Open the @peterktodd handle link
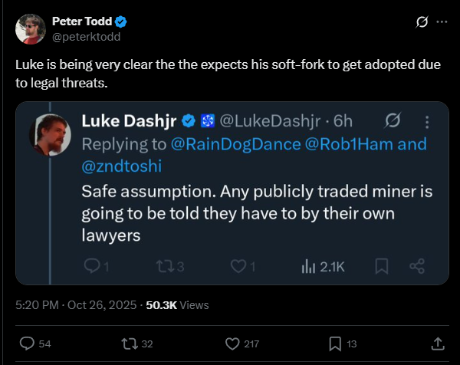The image size is (460, 365). [85, 36]
